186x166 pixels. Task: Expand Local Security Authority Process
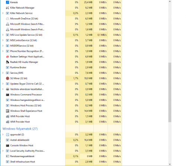[3, 151]
